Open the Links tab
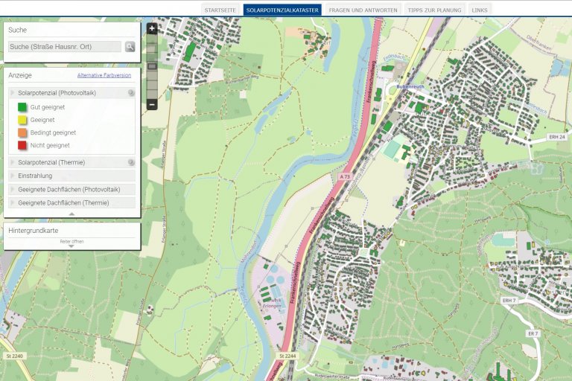Viewport: 572px width, 381px height. coord(480,10)
